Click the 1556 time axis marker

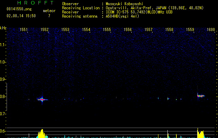click(128, 30)
